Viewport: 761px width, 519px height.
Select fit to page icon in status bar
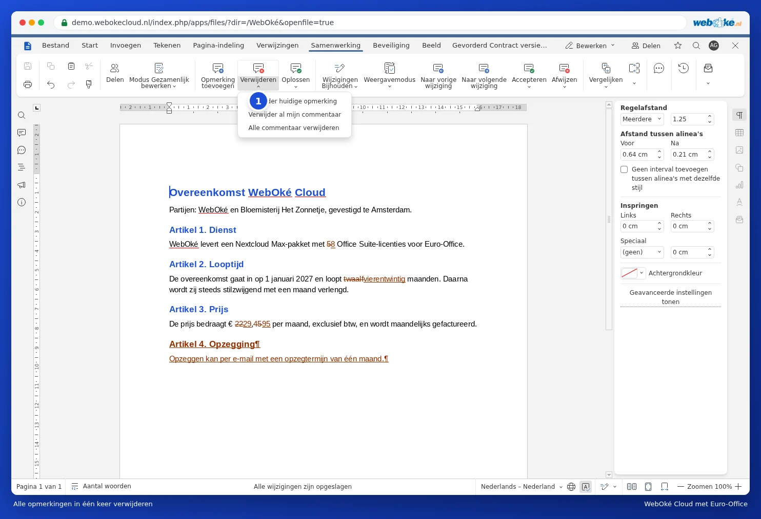point(648,487)
